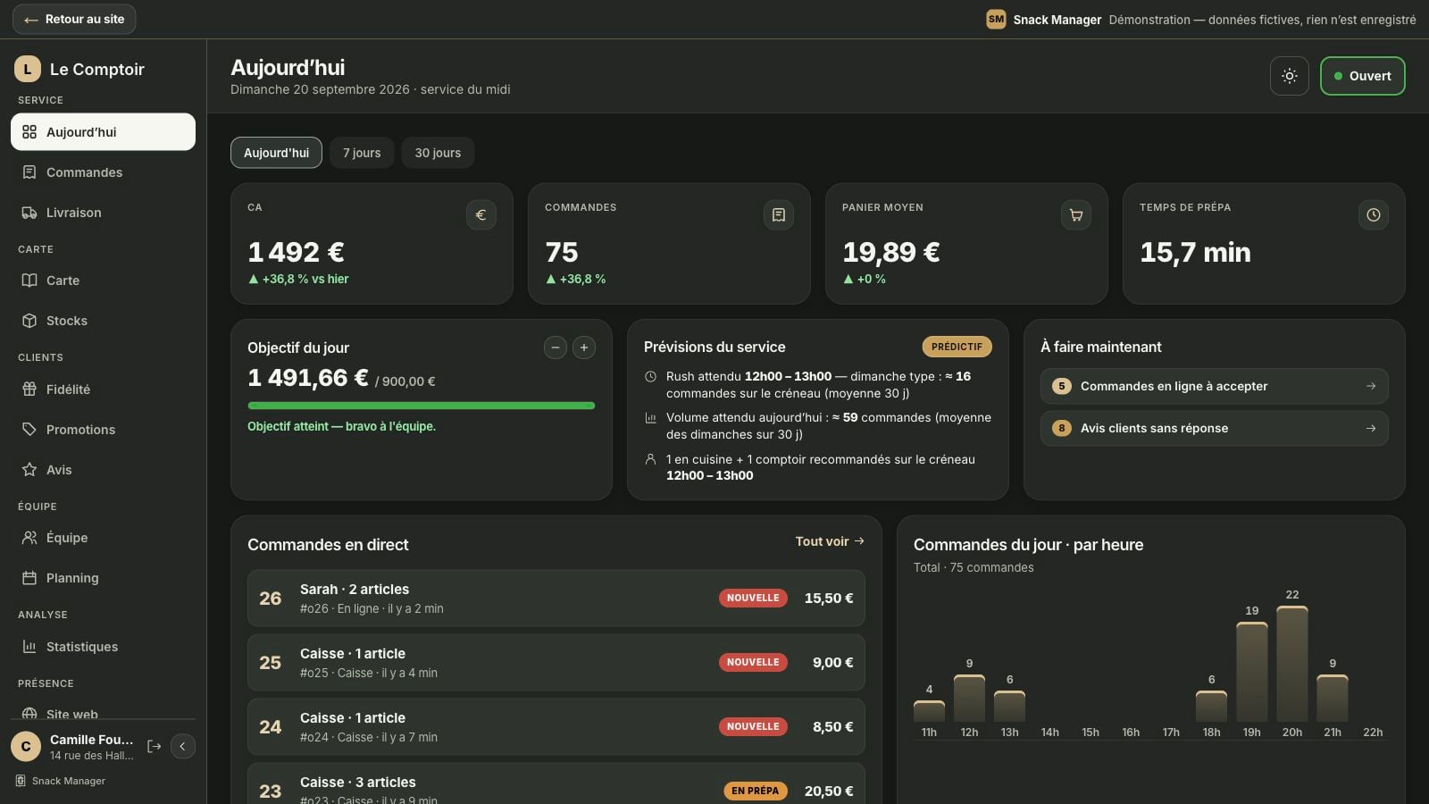Click the Tout voir link
The height and width of the screenshot is (804, 1429).
[x=830, y=541]
